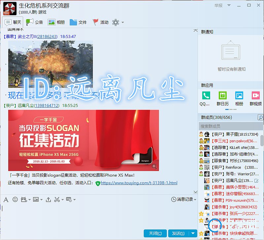This screenshot has width=264, height=240.
Task: Switch to the 聊天 tab
Action: (13, 22)
